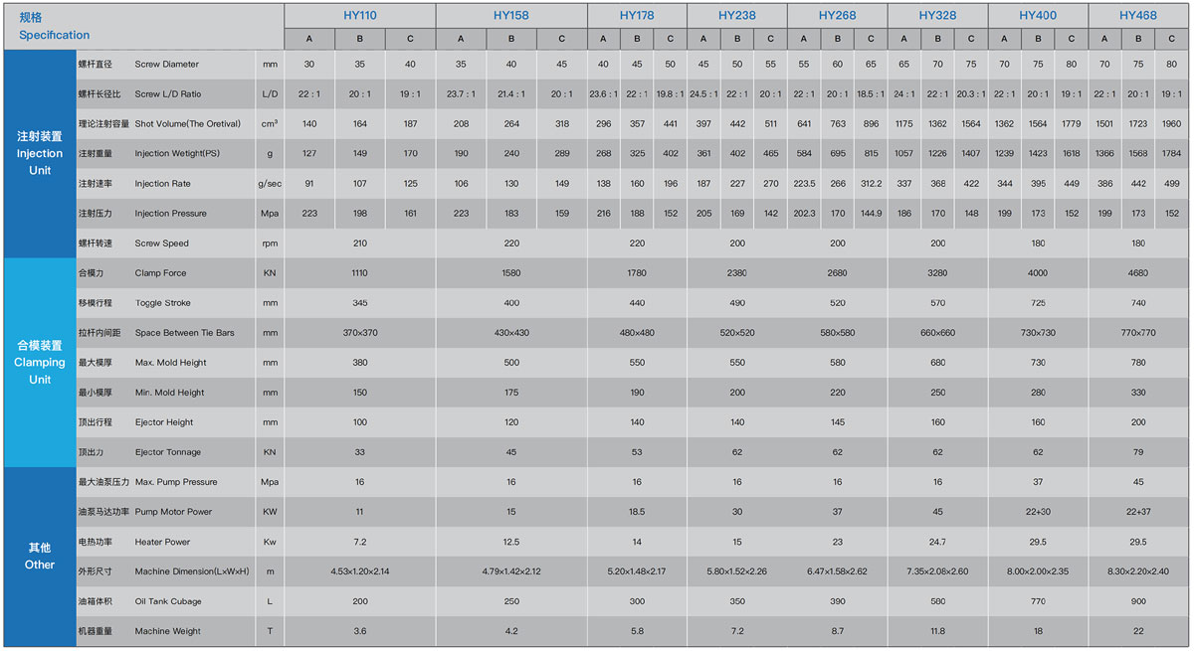Click the 4680 clamp force value
Viewport: 1194px width, 651px height.
pos(1137,273)
